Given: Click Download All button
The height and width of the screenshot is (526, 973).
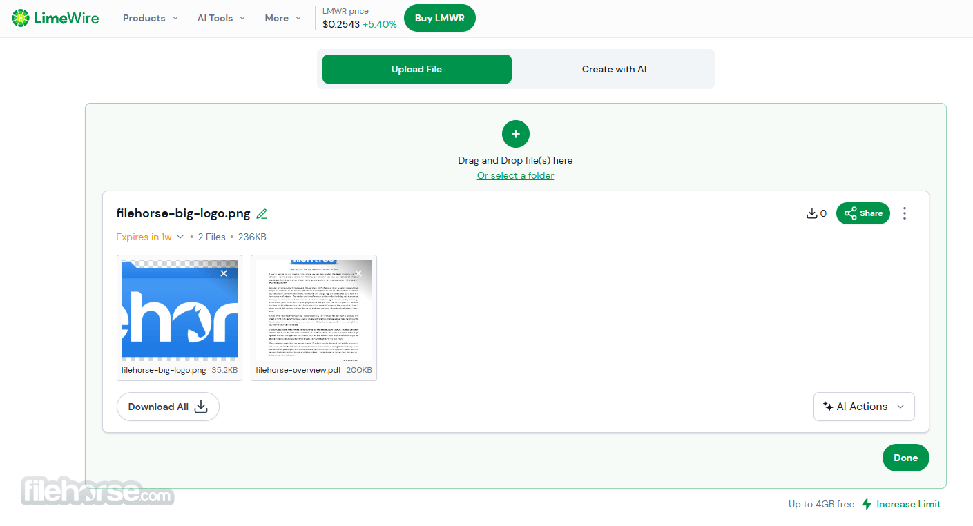Looking at the screenshot, I should point(168,407).
